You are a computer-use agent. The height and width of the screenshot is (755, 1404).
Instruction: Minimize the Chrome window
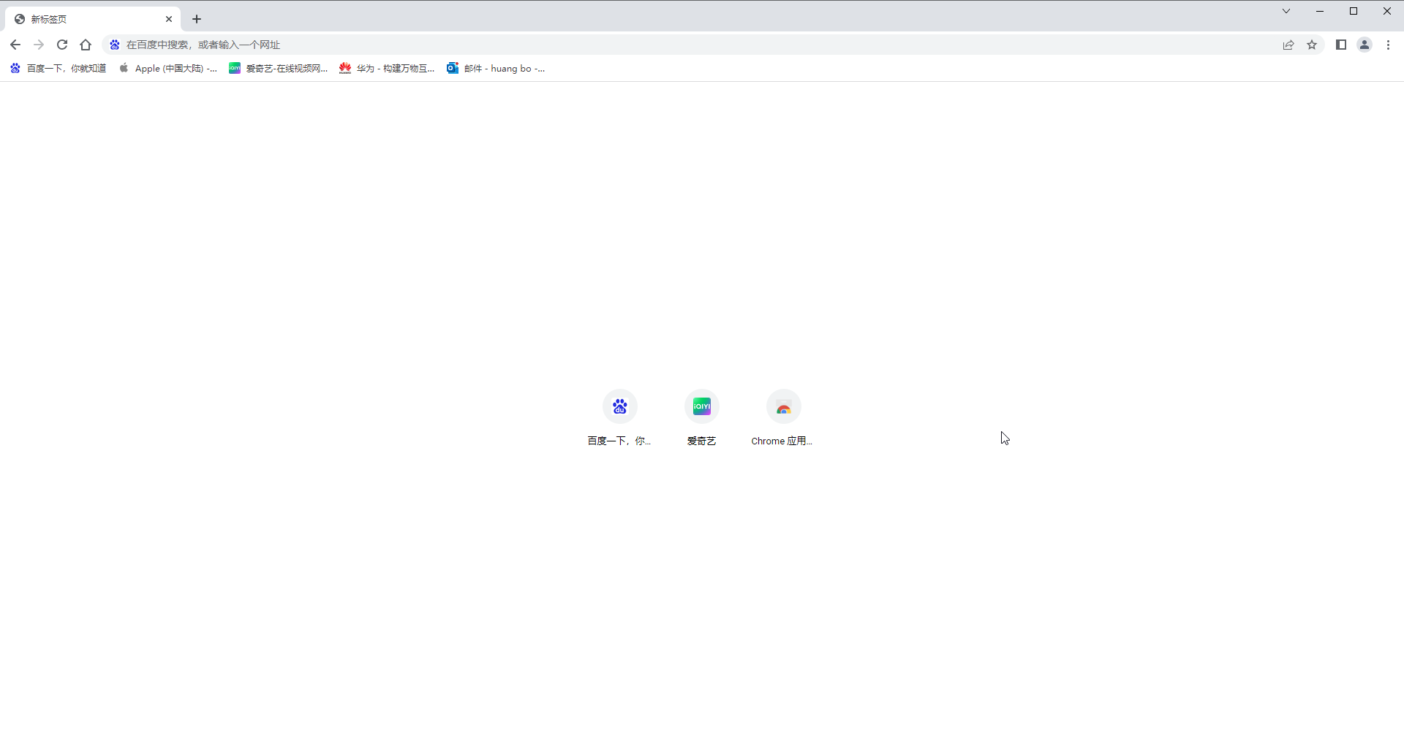coord(1320,11)
